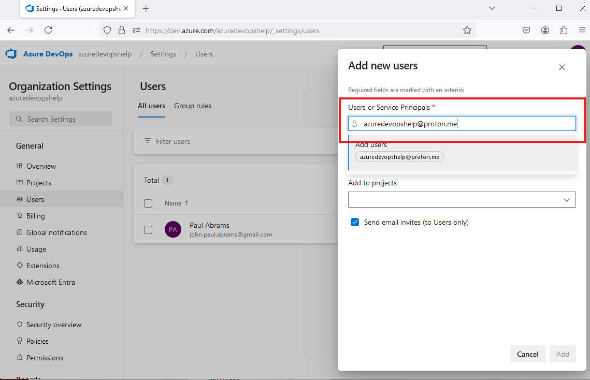Image resolution: width=590 pixels, height=380 pixels.
Task: Click the Security overview shield icon
Action: 20,324
